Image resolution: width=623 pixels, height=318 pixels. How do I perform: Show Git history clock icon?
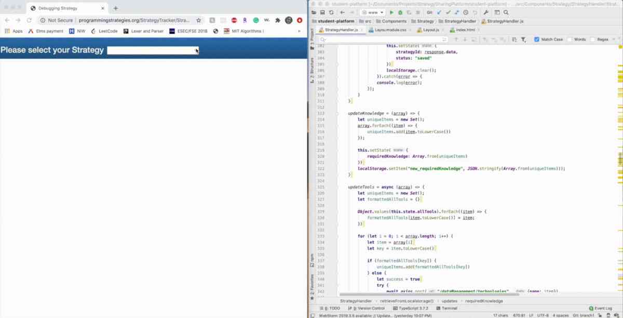tap(466, 12)
